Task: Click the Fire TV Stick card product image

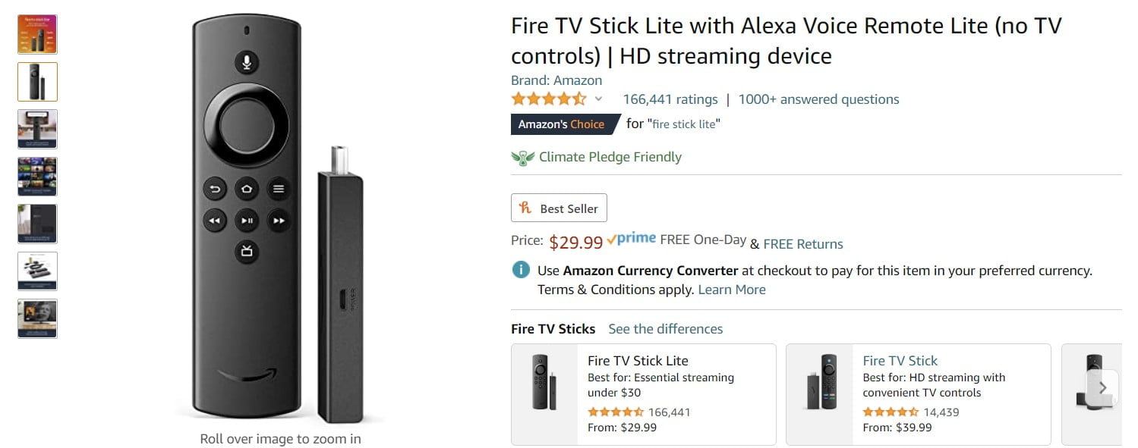Action: point(819,382)
